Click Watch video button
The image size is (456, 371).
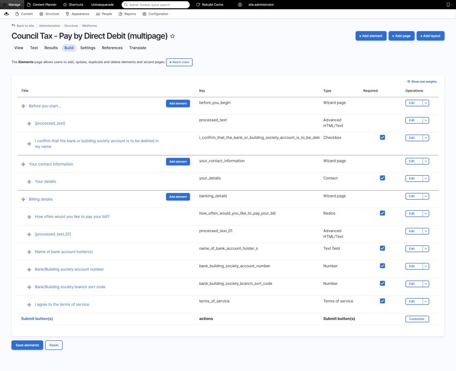[x=179, y=62]
